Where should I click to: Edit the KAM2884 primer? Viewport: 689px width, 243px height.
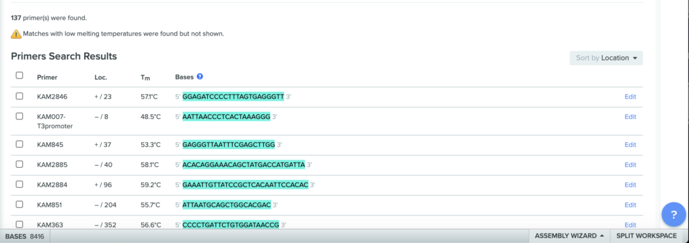(x=630, y=185)
